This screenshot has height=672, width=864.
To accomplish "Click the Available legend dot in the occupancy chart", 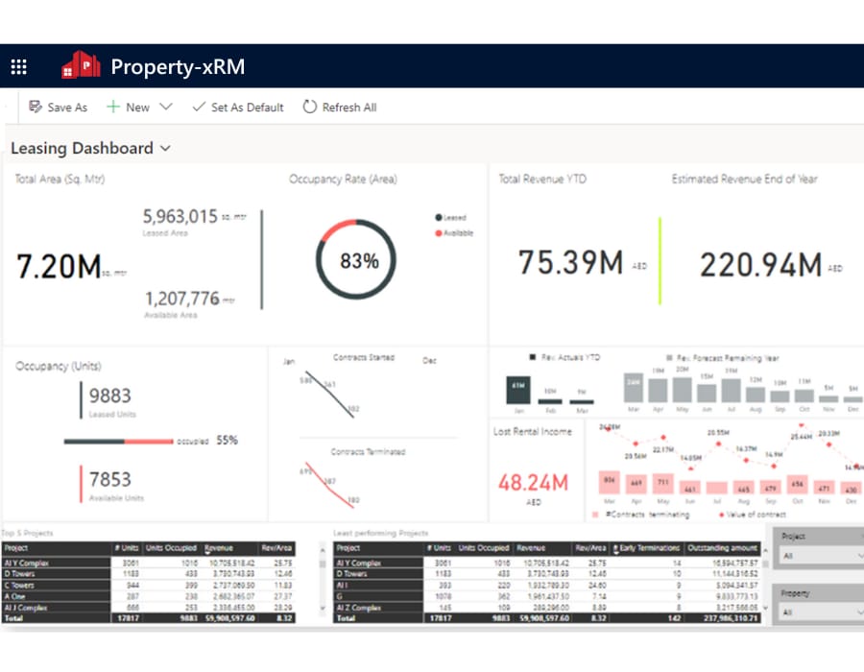I will pos(439,233).
